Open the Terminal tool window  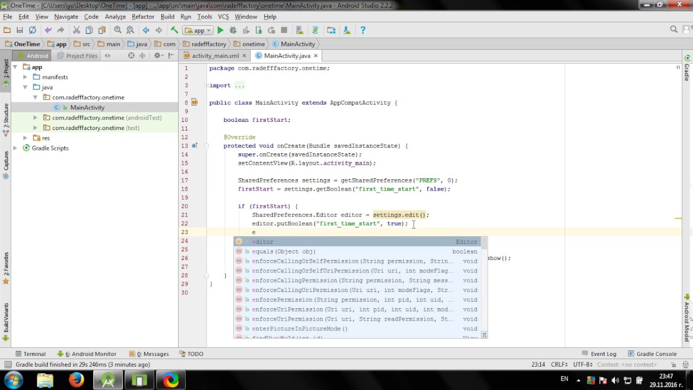point(30,354)
